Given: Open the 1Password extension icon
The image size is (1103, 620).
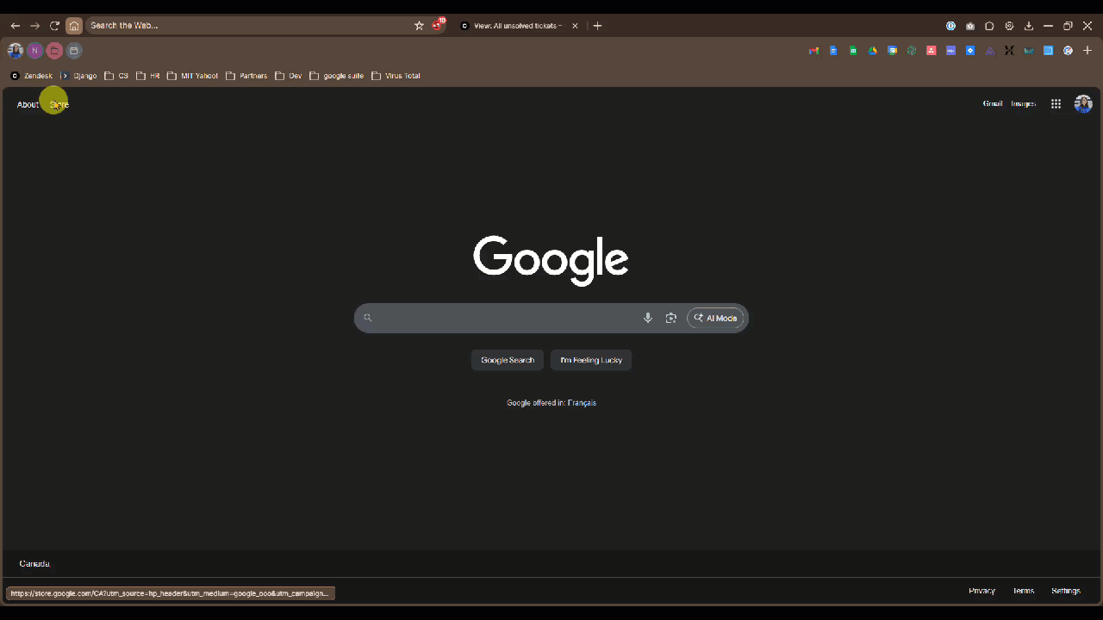Looking at the screenshot, I should (x=950, y=26).
